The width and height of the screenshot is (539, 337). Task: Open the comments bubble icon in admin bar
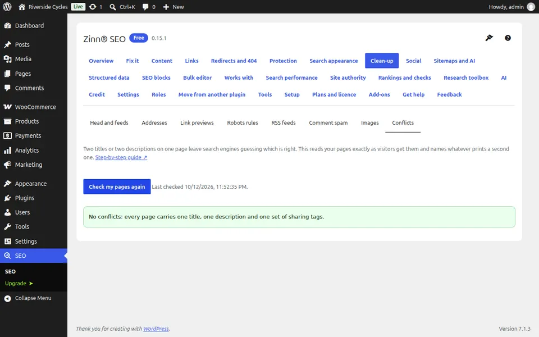point(145,7)
